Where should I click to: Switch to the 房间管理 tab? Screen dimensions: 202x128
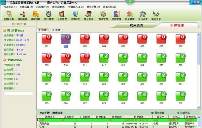136,25
